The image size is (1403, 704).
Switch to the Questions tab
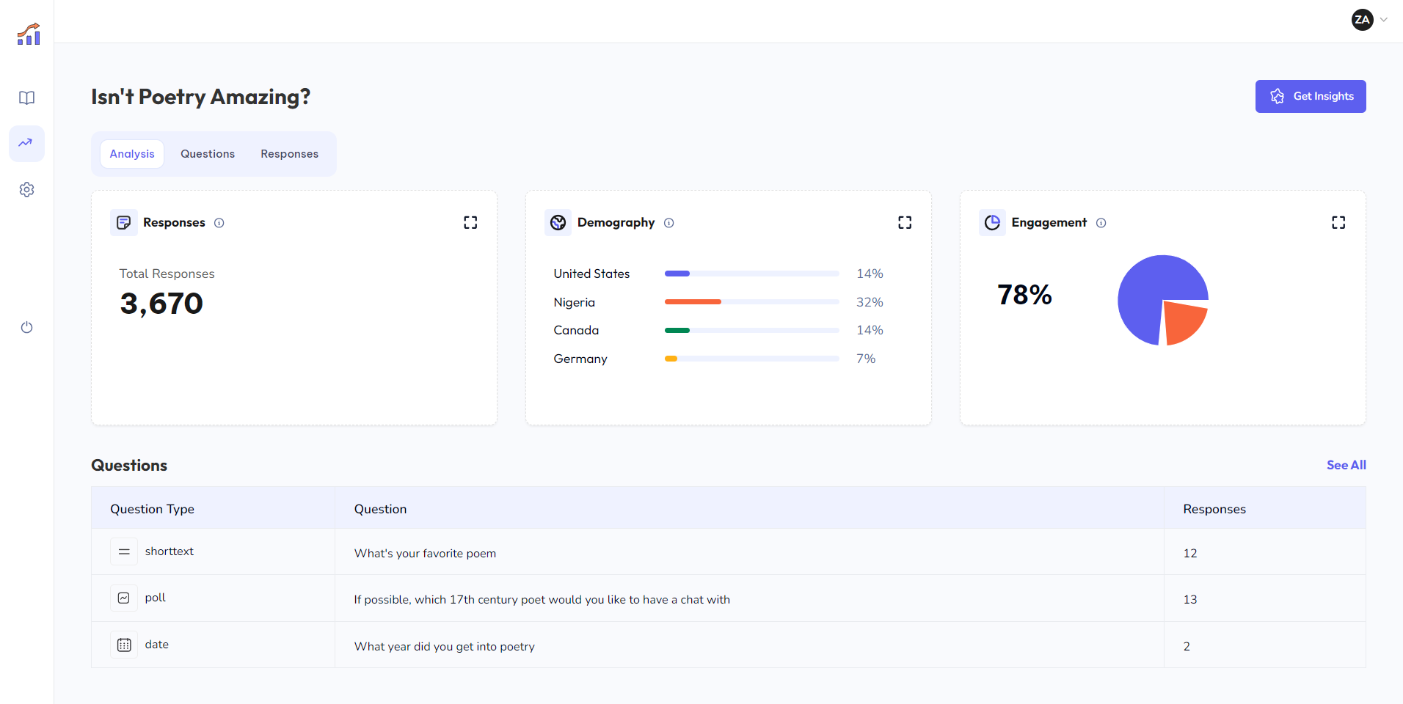click(208, 154)
